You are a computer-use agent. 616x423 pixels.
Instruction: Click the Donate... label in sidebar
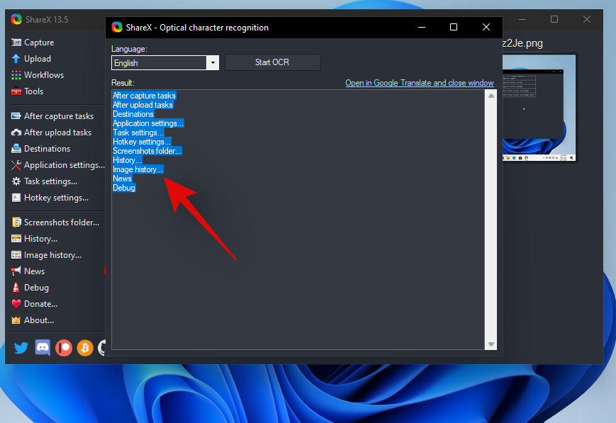tap(40, 304)
